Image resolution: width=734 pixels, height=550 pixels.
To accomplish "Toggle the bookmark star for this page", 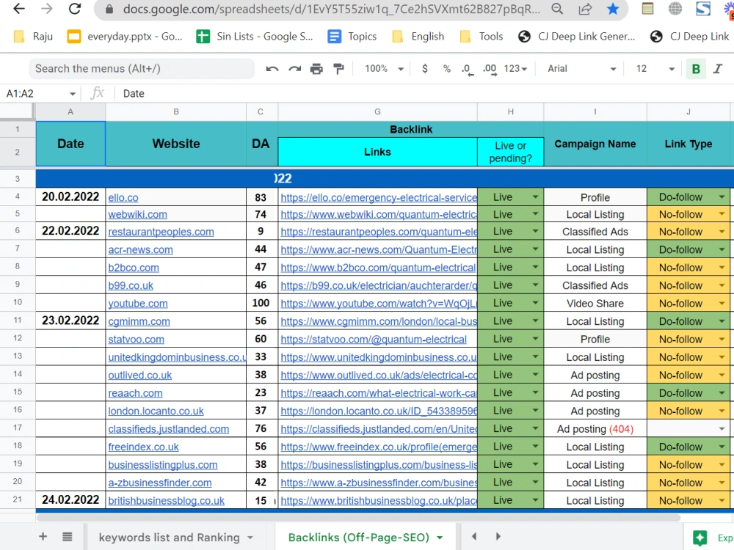I will point(613,9).
